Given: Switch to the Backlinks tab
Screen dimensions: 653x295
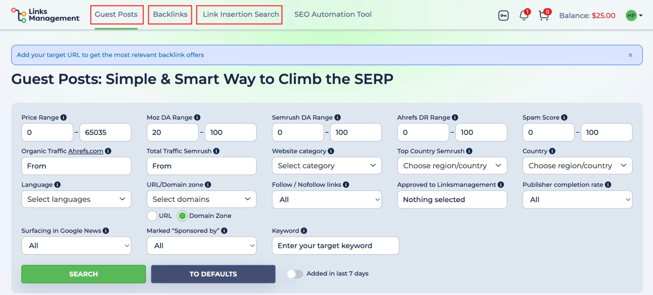Looking at the screenshot, I should (170, 14).
